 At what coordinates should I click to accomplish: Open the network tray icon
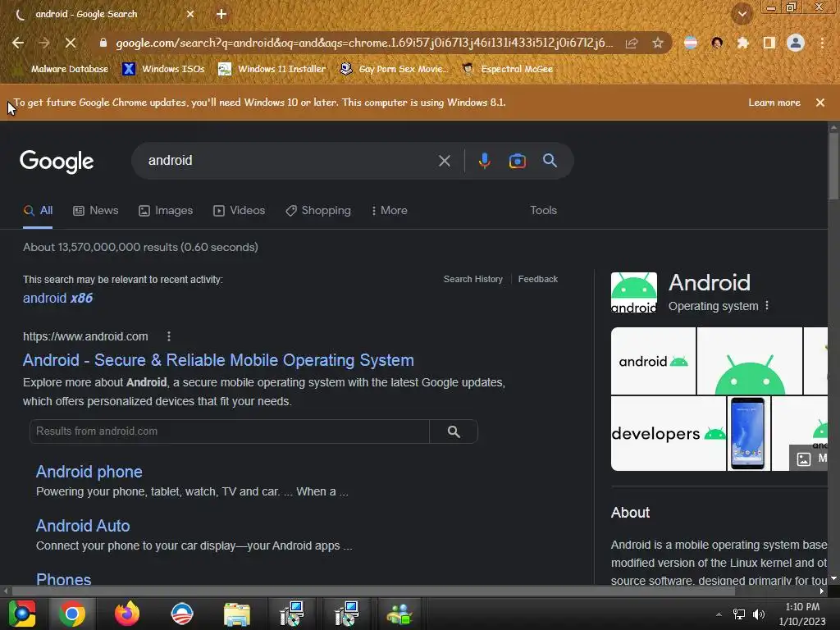739,614
